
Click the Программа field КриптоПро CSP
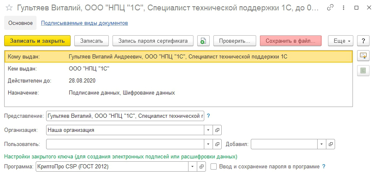pyautogui.click(x=112, y=166)
